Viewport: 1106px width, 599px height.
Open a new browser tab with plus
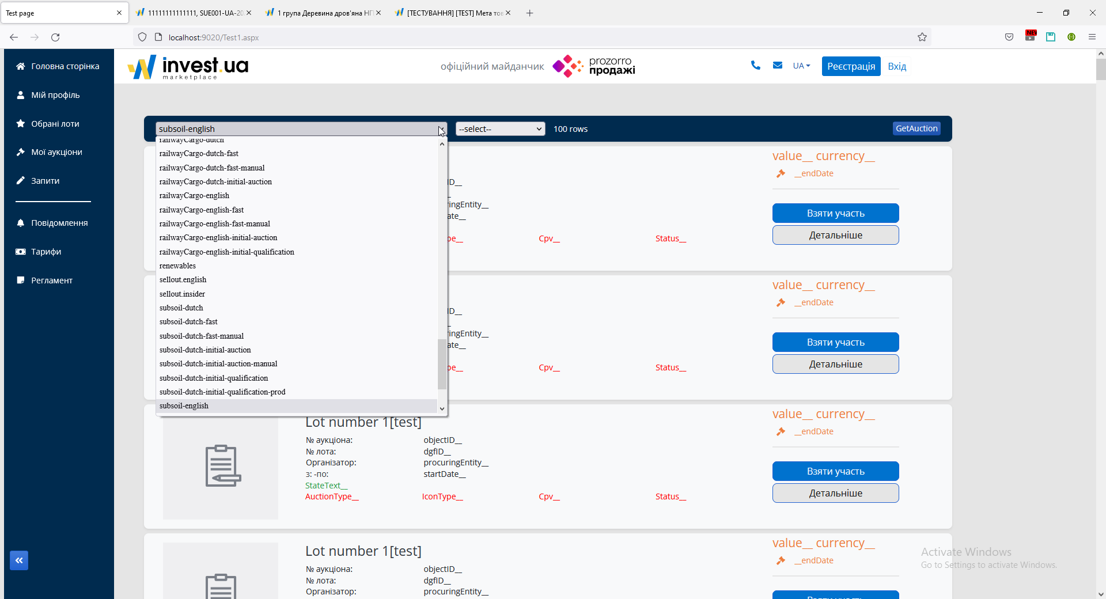tap(529, 13)
